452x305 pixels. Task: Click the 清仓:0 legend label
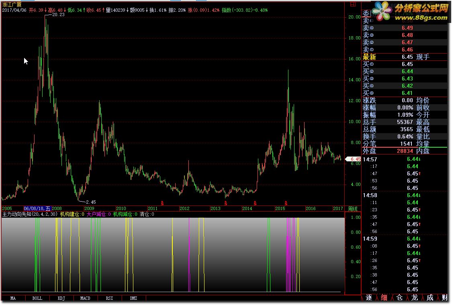[147, 214]
